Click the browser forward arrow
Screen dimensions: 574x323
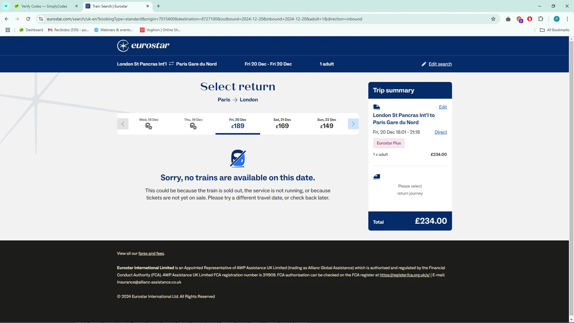tap(17, 19)
